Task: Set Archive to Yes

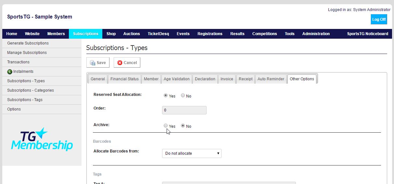Action: [166, 126]
